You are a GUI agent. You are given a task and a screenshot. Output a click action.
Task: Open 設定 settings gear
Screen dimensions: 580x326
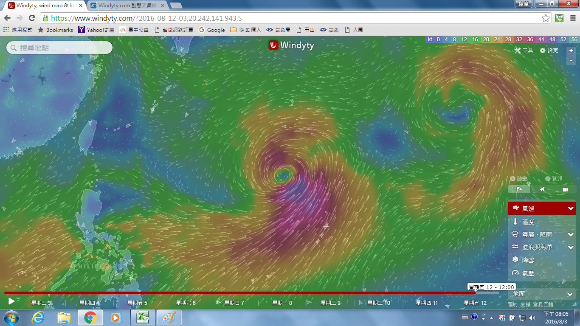point(549,51)
